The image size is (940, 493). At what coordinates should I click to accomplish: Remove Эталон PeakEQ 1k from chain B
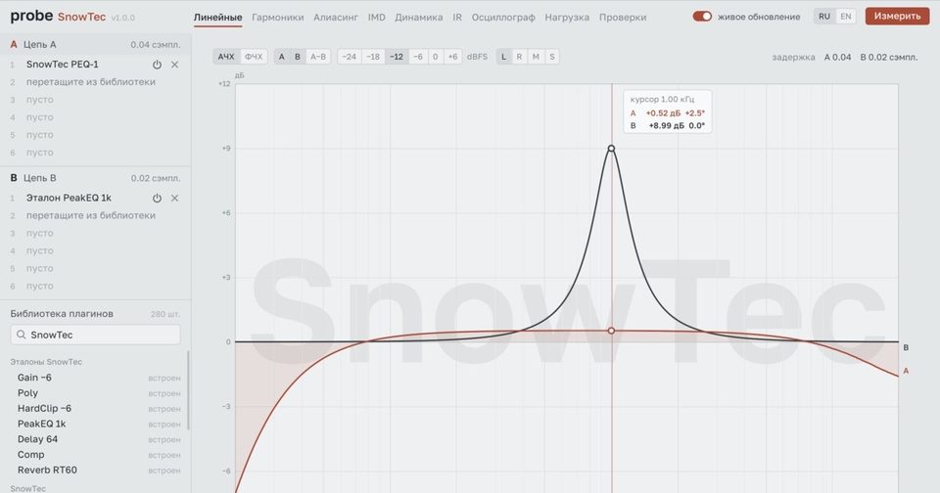tap(174, 198)
